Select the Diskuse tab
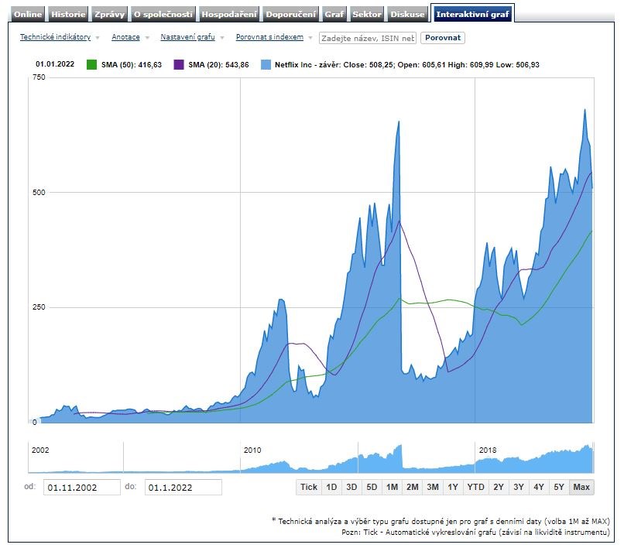Screen dimensions: 624x548 407,14
